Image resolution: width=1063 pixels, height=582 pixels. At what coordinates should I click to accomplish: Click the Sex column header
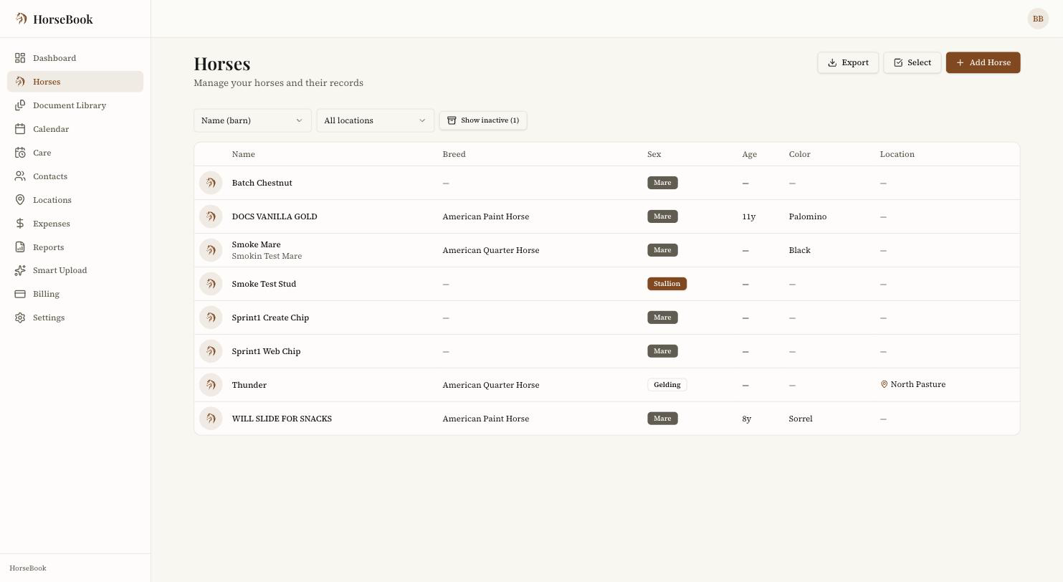point(654,154)
